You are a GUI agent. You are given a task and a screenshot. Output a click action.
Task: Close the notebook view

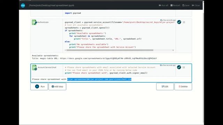(196, 6)
